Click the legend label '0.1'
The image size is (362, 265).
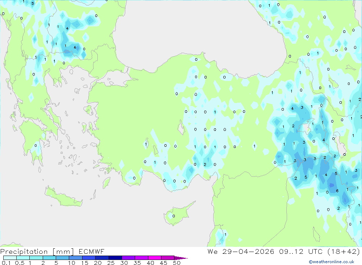(6, 263)
